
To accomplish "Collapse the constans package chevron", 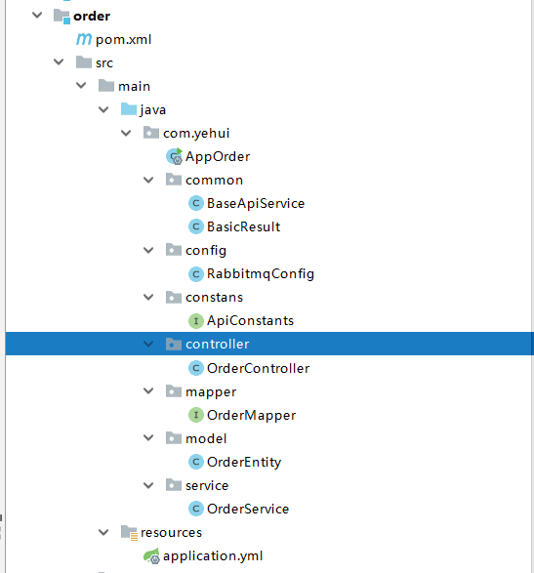I will pos(148,297).
